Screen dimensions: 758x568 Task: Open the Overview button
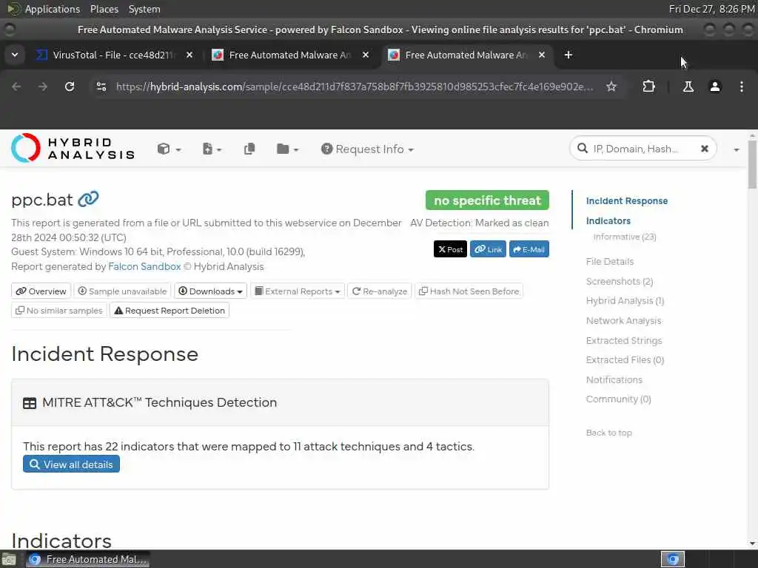pos(41,291)
